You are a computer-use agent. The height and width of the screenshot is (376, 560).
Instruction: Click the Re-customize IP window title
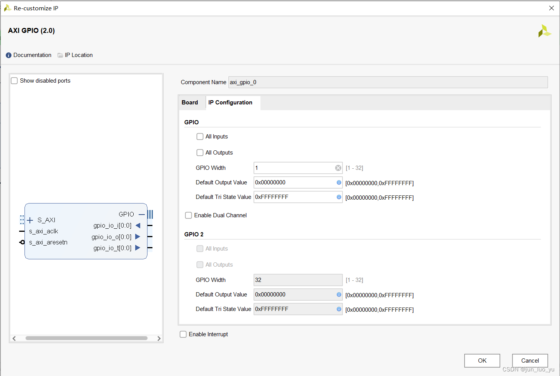36,8
